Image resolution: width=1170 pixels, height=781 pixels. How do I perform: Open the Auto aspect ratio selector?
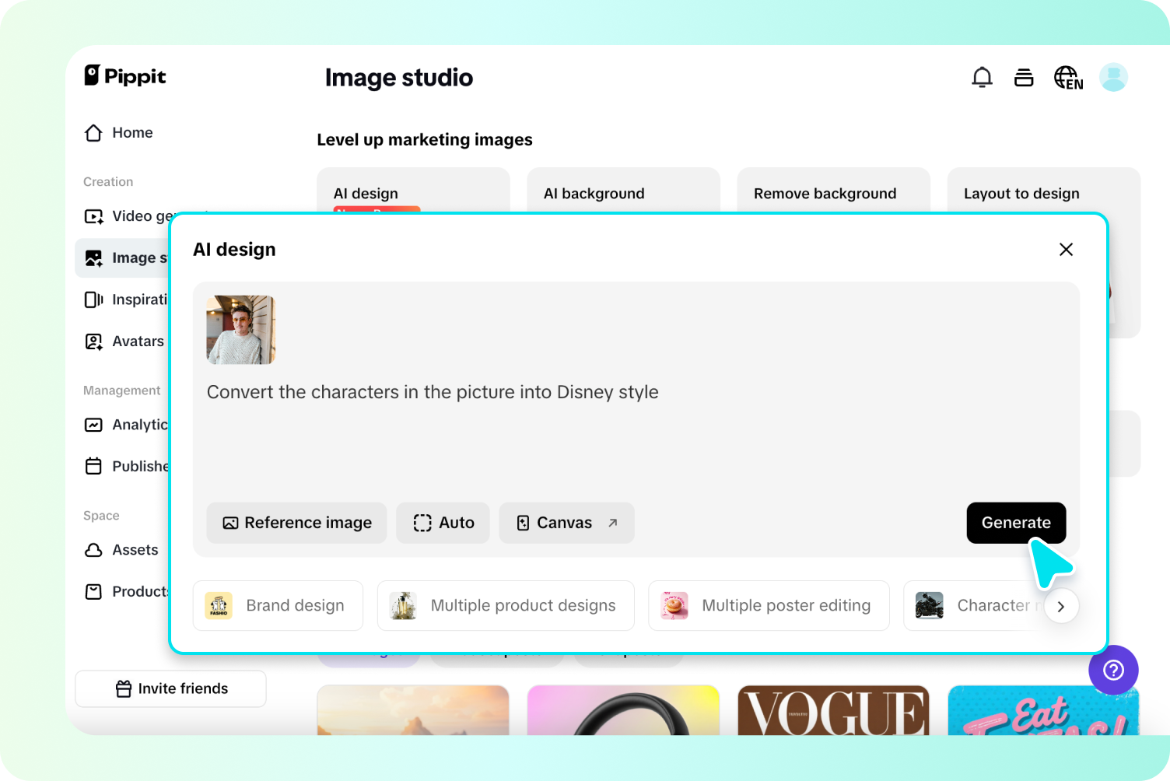(443, 523)
